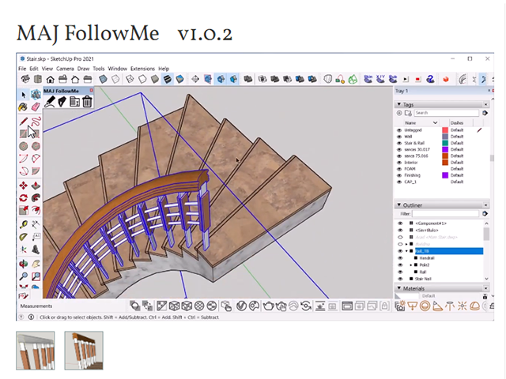The height and width of the screenshot is (379, 506).
Task: Expand the Pole2 group in Outliner
Action: pyautogui.click(x=411, y=265)
